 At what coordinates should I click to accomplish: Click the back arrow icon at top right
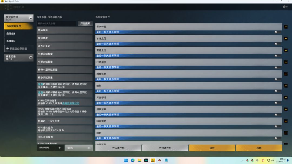(285, 7)
